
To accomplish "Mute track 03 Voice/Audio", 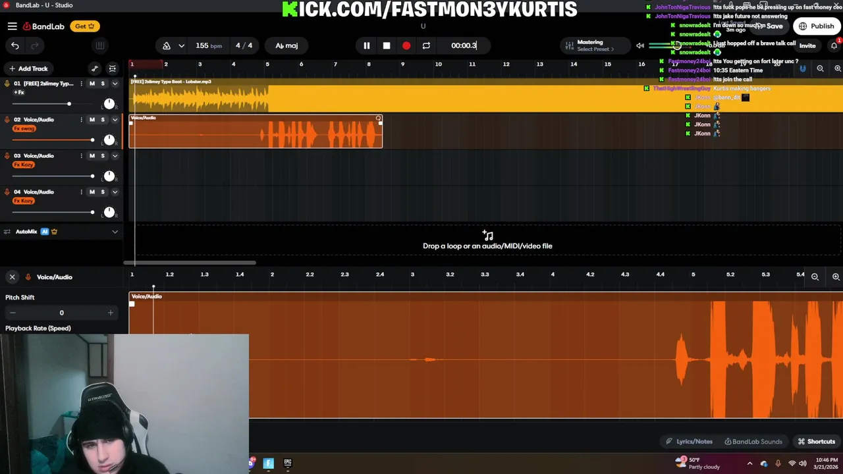I will coord(92,156).
